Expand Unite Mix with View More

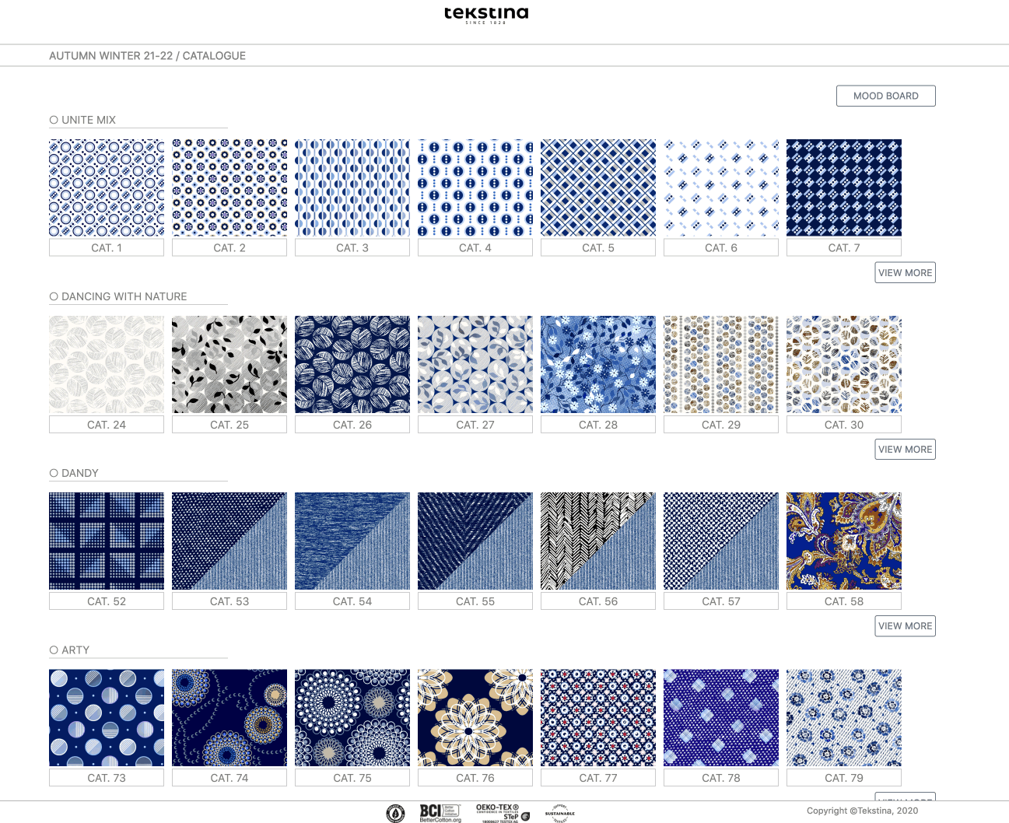[x=905, y=273]
